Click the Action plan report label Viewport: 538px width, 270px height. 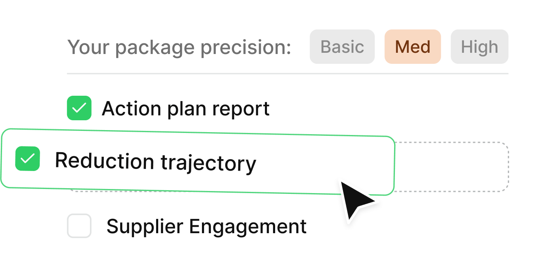tap(186, 109)
